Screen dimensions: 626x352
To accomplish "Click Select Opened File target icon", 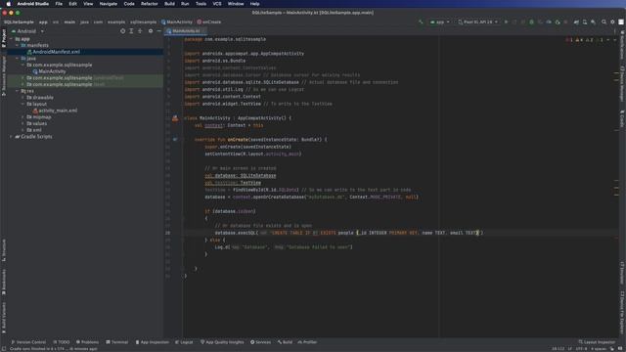I will (x=122, y=30).
